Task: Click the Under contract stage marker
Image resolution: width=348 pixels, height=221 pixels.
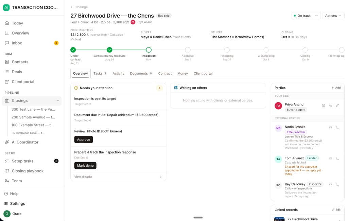Action: (73, 50)
